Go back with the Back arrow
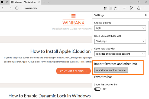Image resolution: width=149 pixels, height=99 pixels. [3, 8]
